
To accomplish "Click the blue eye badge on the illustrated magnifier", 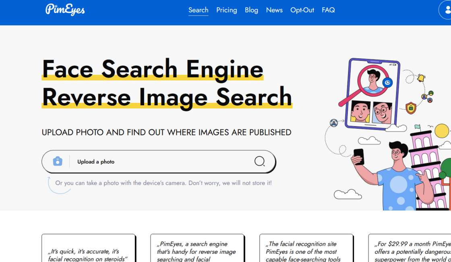I will [x=388, y=83].
